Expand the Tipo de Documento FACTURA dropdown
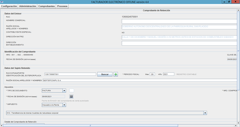 pos(64,90)
